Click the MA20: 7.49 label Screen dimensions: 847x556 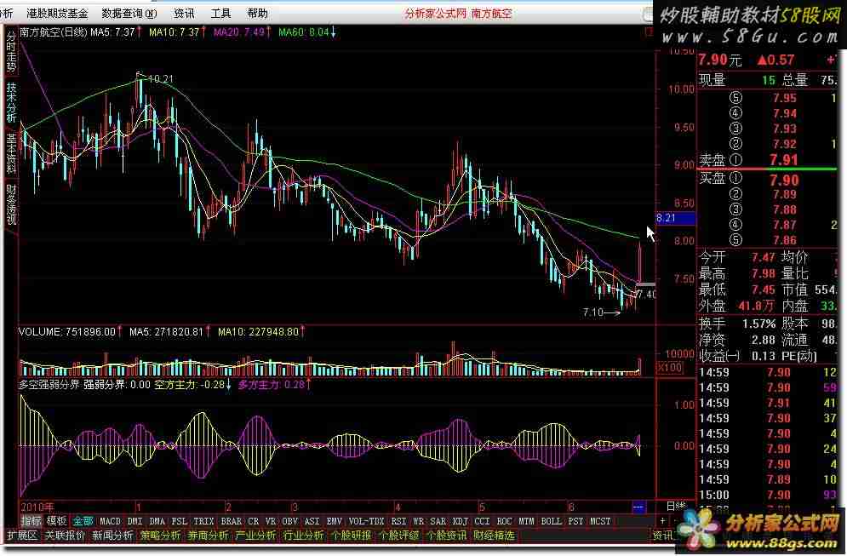[x=238, y=32]
